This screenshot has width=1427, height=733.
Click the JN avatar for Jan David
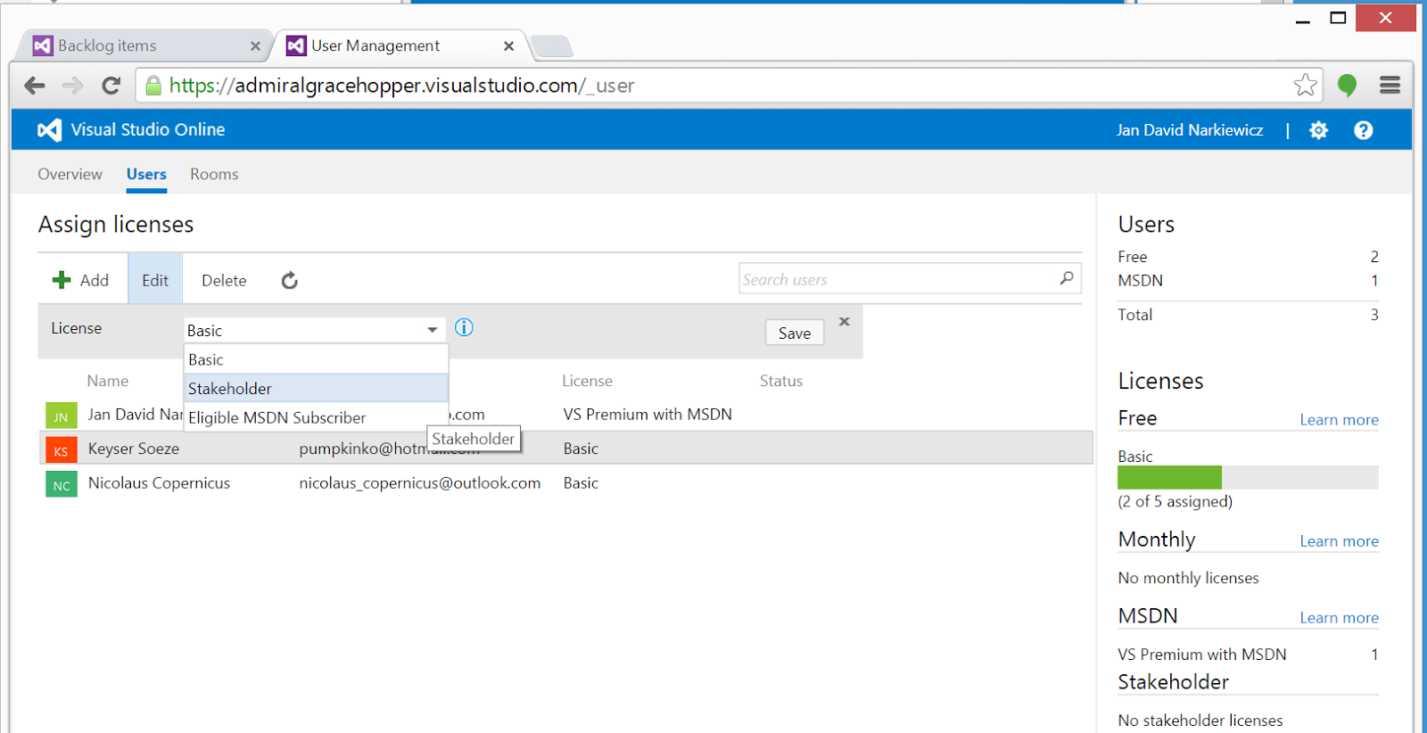pyautogui.click(x=61, y=416)
